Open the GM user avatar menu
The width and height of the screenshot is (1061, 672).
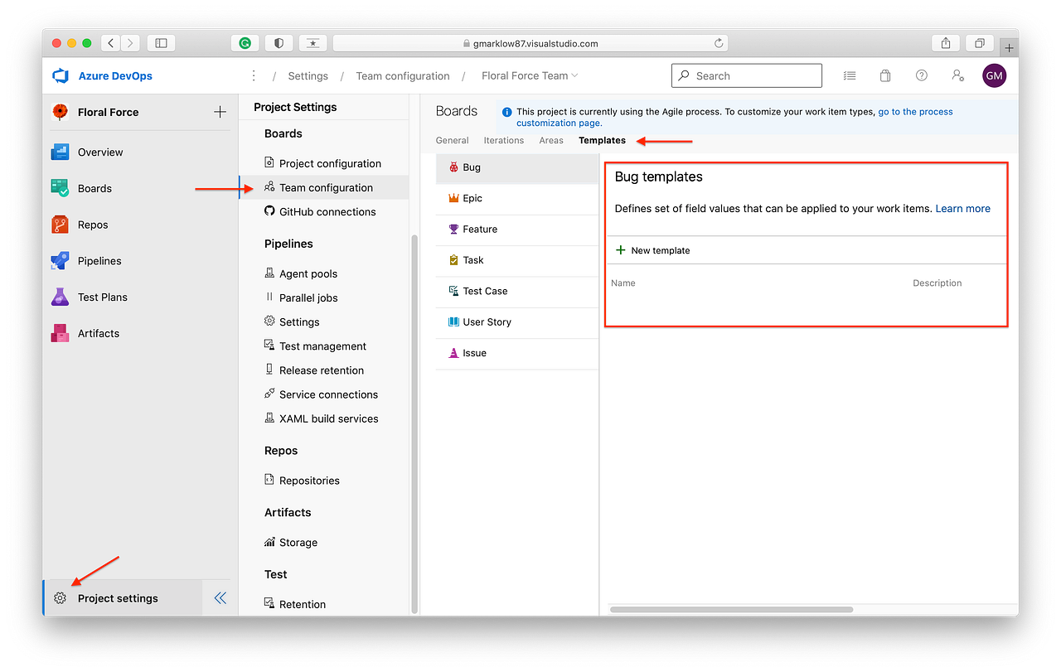coord(994,75)
